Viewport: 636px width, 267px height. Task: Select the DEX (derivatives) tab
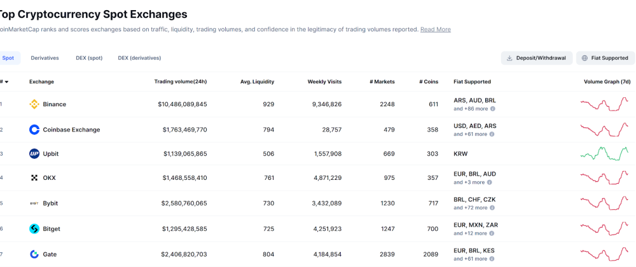pos(139,58)
